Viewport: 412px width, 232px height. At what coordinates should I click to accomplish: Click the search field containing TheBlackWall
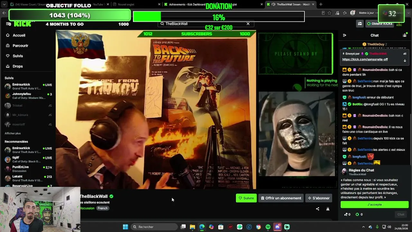(206, 24)
